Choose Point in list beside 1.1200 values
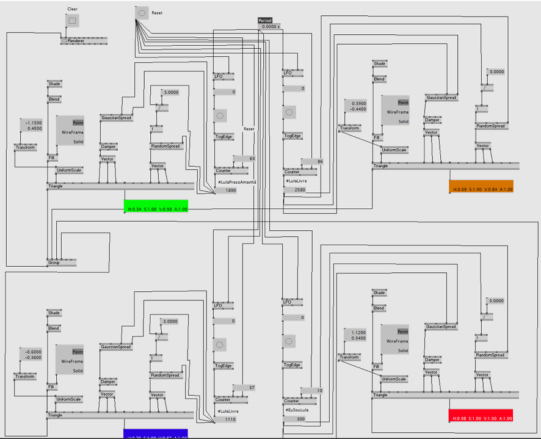The width and height of the screenshot is (541, 439). (x=401, y=332)
